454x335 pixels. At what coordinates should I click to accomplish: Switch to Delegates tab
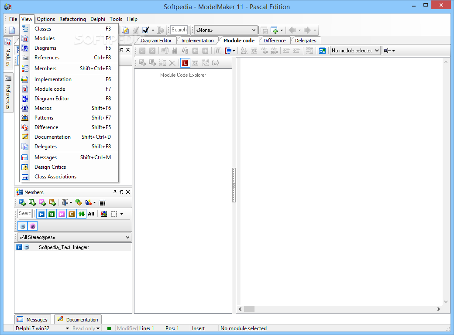pyautogui.click(x=306, y=41)
